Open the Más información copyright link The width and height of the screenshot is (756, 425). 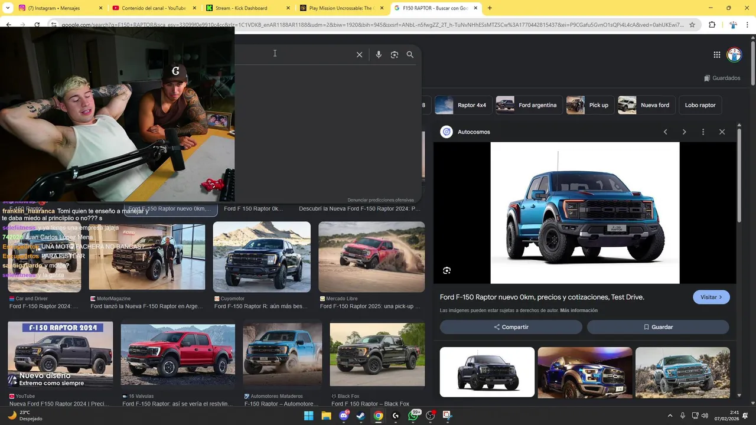pyautogui.click(x=579, y=310)
